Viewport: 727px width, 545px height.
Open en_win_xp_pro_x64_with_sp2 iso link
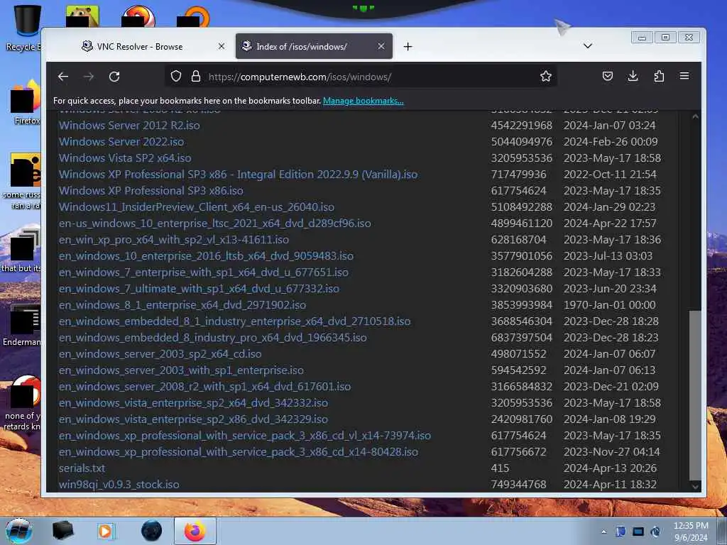tap(174, 240)
